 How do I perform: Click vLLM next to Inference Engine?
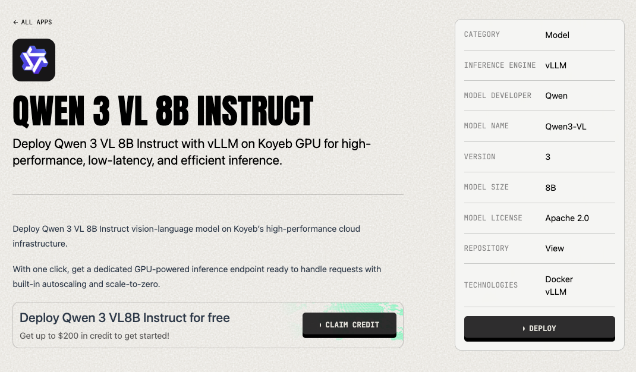(x=556, y=65)
